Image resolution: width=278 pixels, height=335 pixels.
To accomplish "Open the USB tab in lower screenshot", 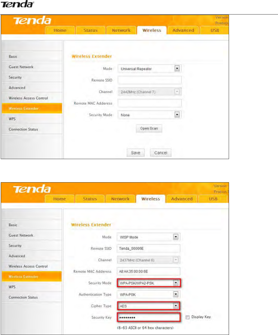I will (213, 199).
